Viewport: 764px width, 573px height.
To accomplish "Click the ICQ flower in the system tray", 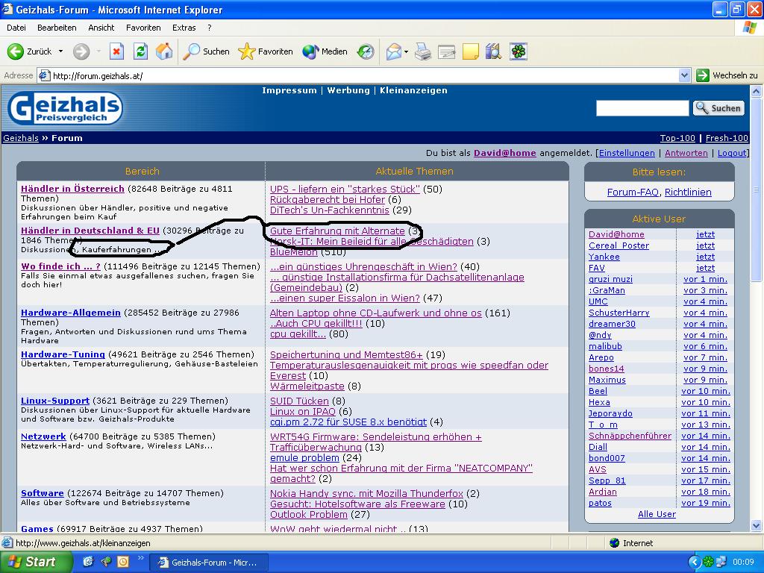I will point(709,562).
